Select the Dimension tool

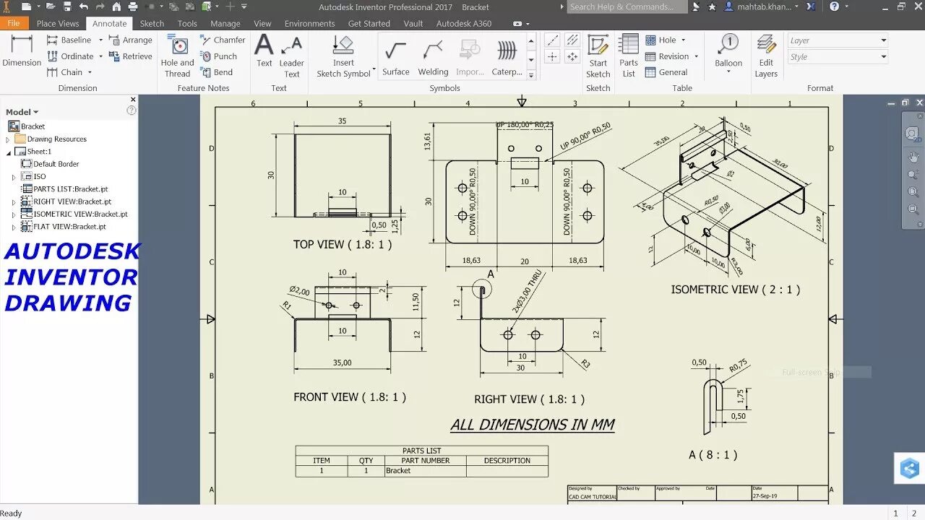pyautogui.click(x=22, y=51)
